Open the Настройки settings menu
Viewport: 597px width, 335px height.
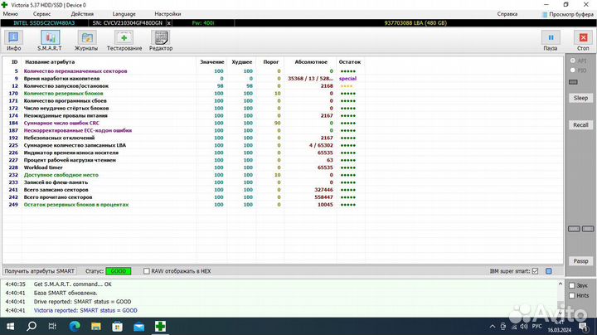click(167, 14)
